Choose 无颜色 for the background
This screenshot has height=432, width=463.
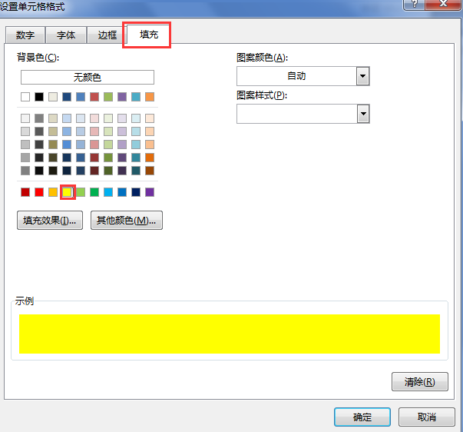tap(88, 77)
